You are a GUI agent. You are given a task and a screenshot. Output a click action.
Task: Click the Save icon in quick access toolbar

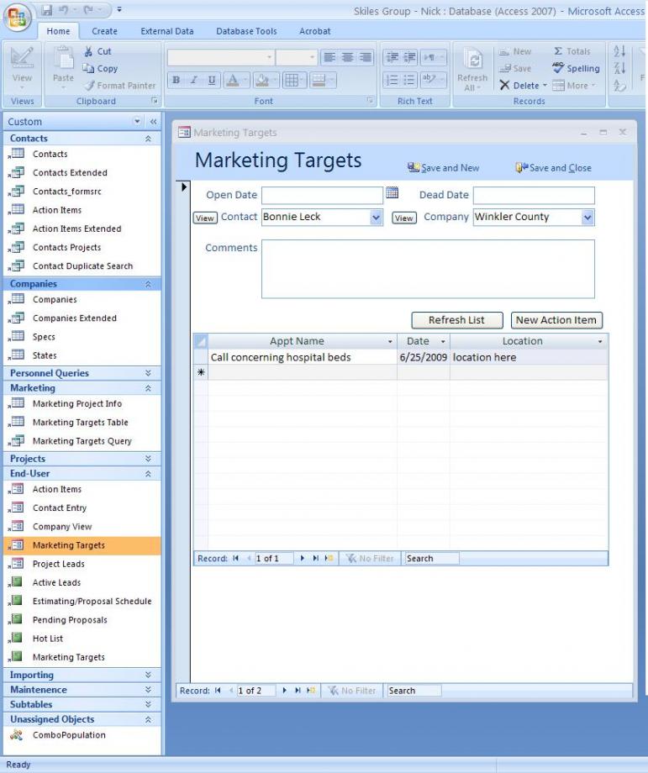pos(47,10)
